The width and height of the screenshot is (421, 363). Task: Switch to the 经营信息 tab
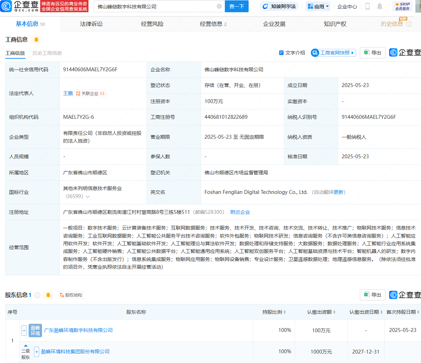213,24
